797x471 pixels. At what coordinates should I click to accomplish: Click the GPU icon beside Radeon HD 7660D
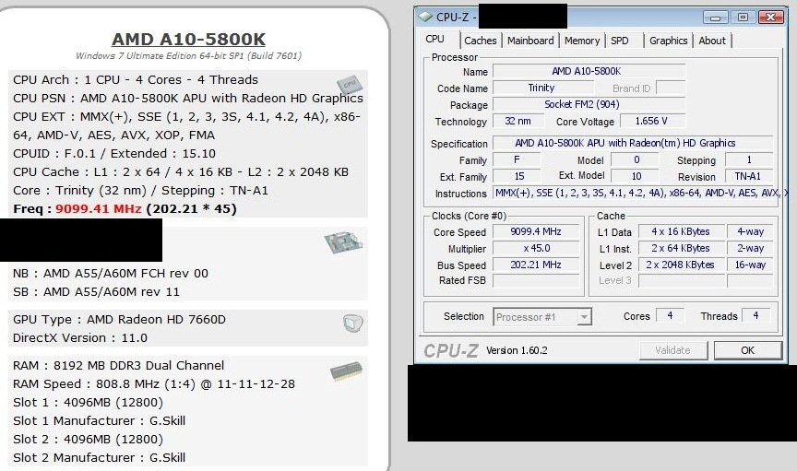point(351,323)
